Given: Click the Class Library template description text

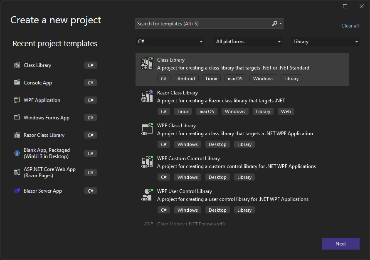Looking at the screenshot, I should 233,68.
